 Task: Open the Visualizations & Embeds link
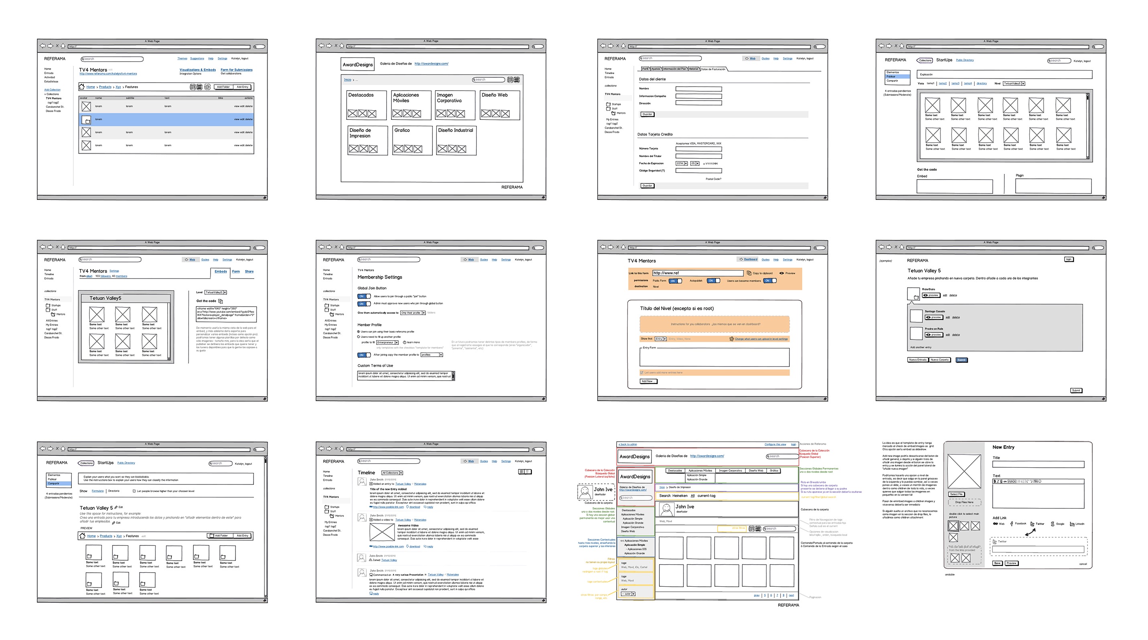click(197, 70)
